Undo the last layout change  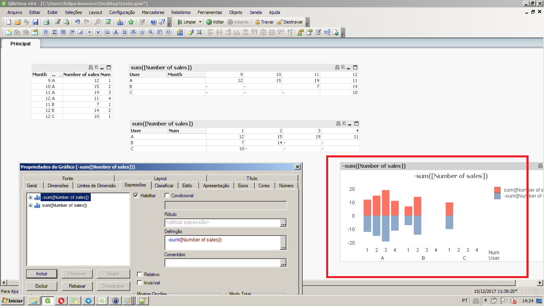coord(77,22)
